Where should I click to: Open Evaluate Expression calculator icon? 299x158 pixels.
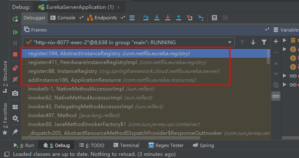pos(214,18)
